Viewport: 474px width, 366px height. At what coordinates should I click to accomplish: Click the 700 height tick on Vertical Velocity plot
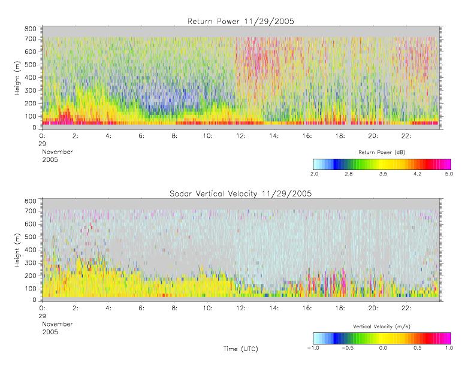30,211
